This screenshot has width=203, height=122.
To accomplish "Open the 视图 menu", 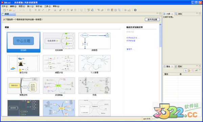I will pos(22,6).
